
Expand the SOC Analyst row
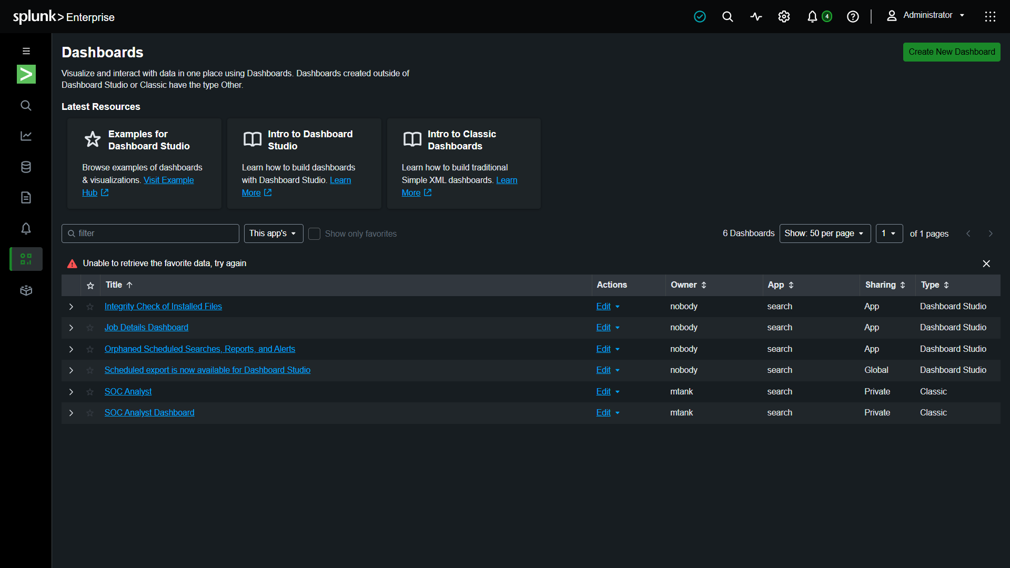71,392
